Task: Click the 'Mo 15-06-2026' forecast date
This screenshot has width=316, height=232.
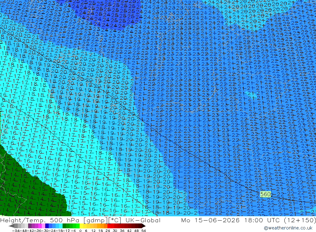Action: (x=210, y=220)
